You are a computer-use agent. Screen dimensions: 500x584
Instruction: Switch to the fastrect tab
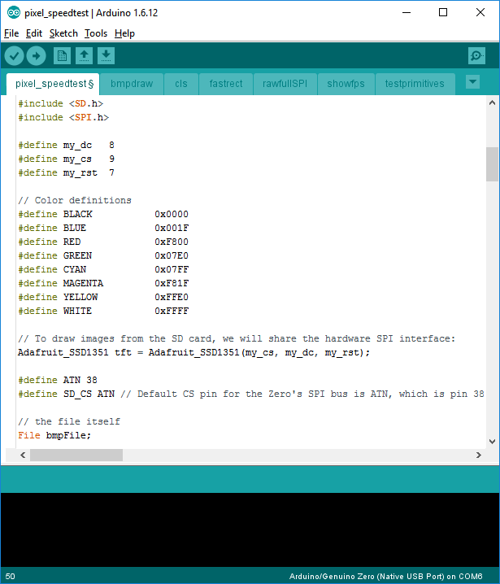[226, 84]
